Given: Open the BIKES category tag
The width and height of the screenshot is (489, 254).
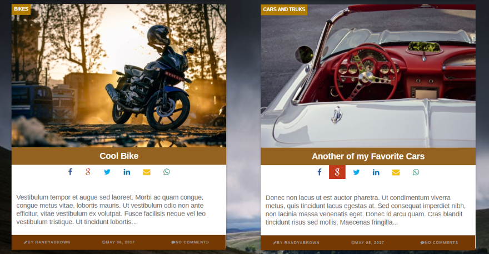Looking at the screenshot, I should 21,9.
